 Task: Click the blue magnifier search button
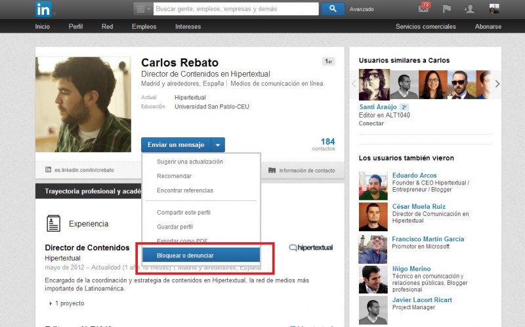pos(333,9)
